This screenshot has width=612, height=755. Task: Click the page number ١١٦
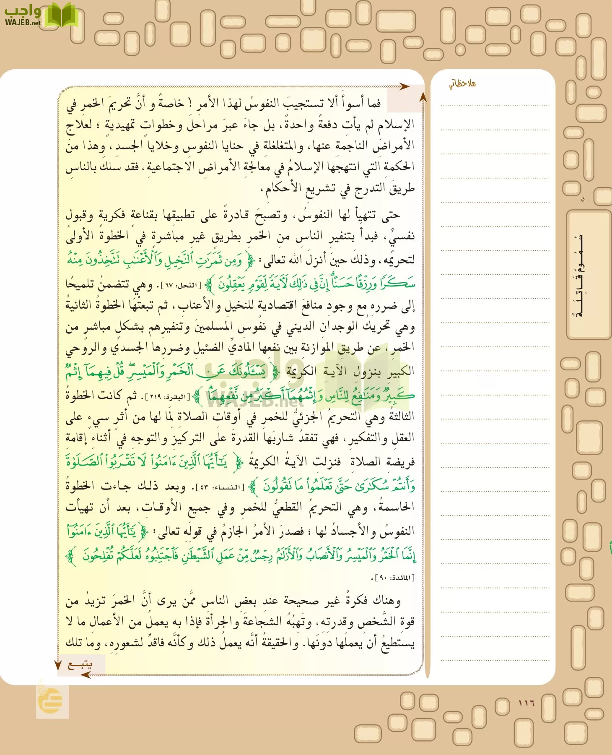click(x=526, y=703)
